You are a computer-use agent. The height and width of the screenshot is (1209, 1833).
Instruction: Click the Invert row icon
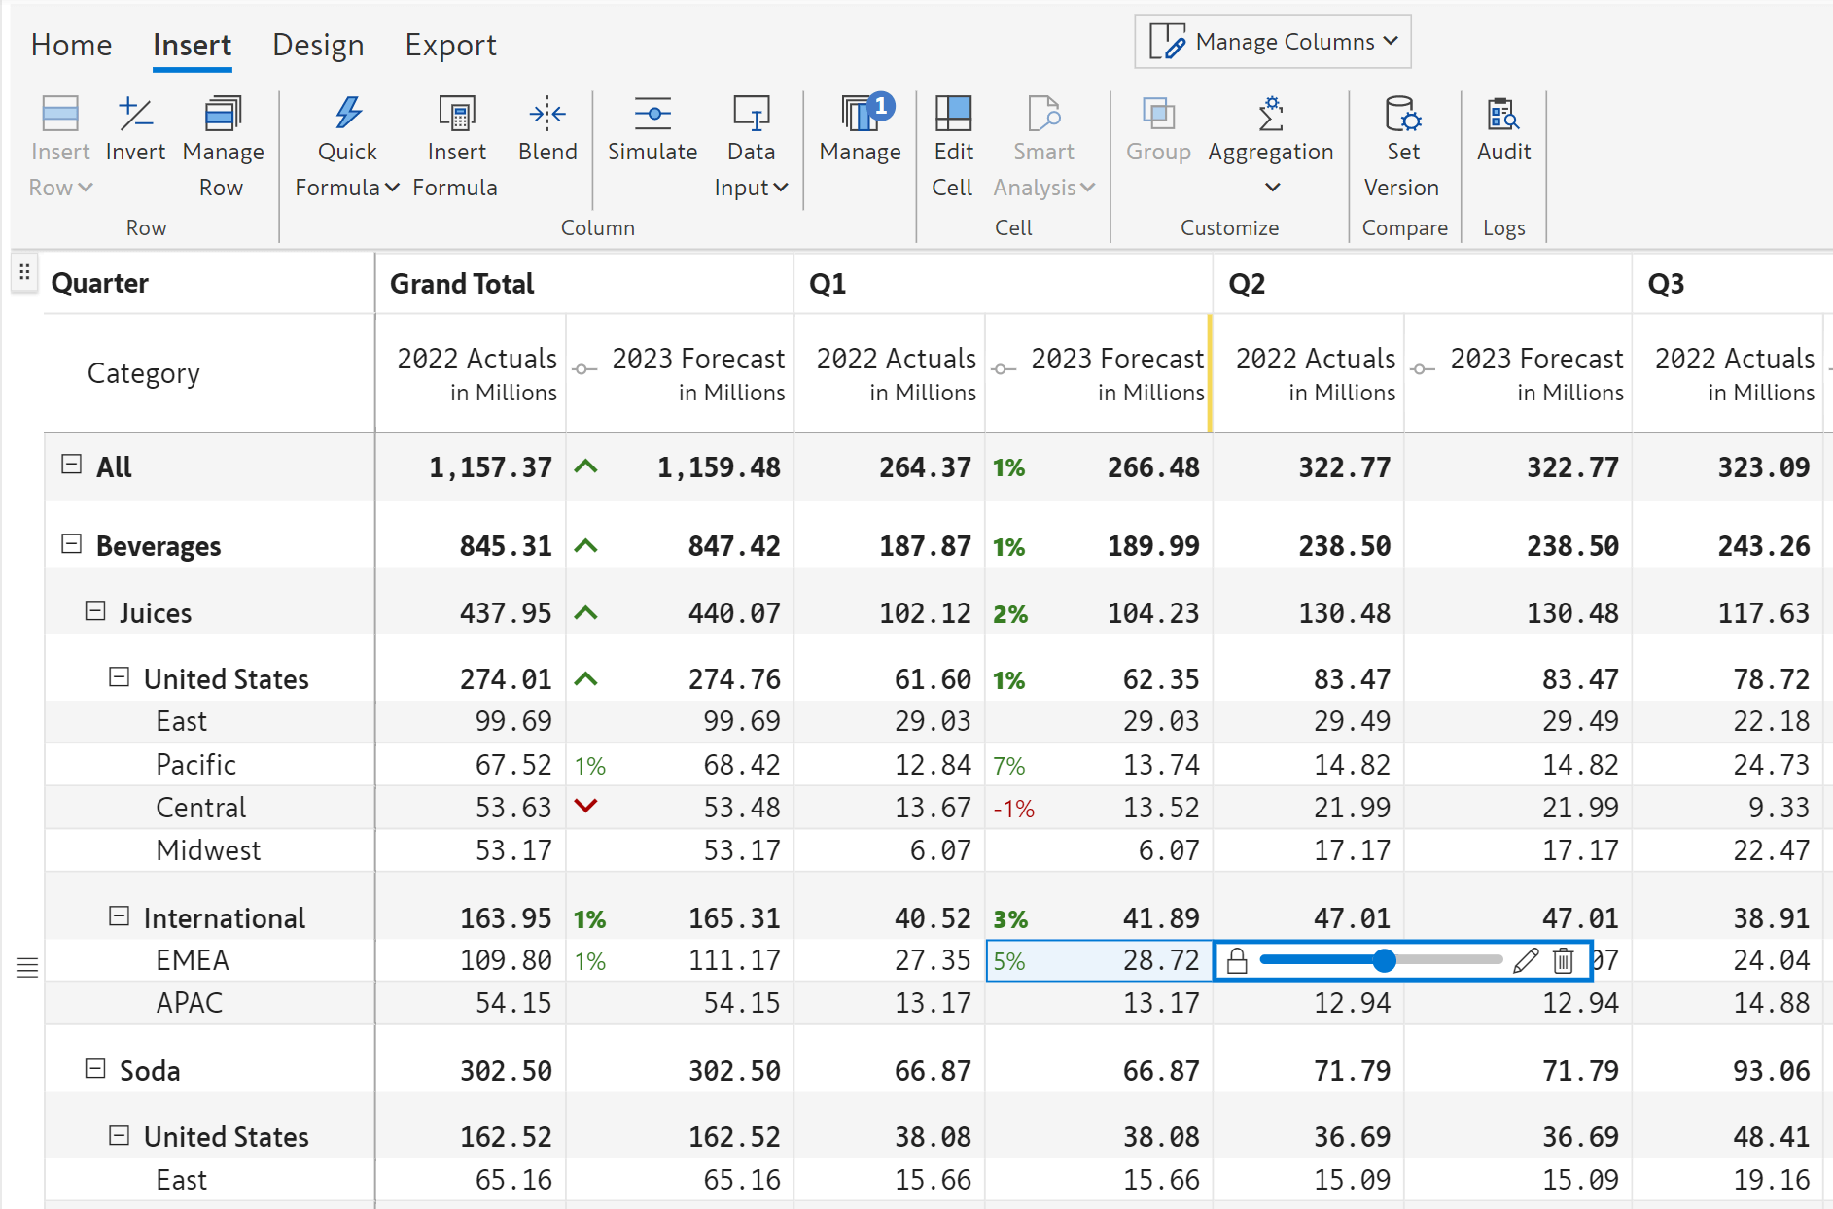[x=135, y=115]
